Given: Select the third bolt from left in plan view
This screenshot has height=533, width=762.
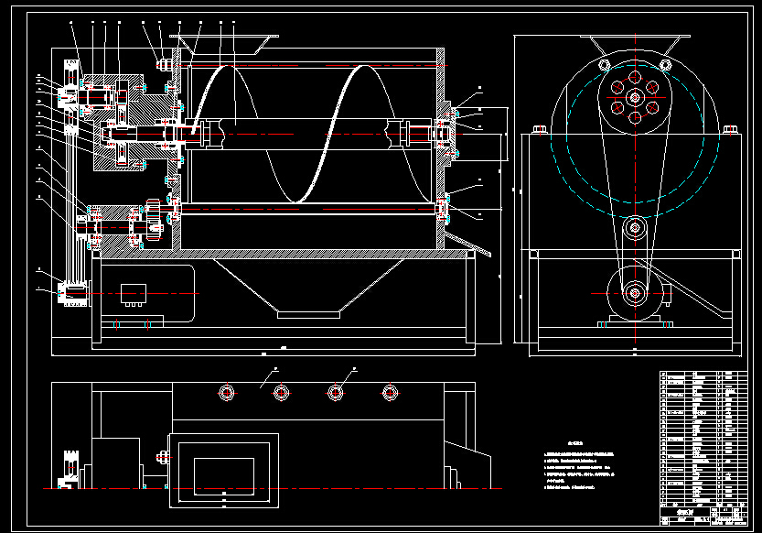Looking at the screenshot, I should coord(336,393).
